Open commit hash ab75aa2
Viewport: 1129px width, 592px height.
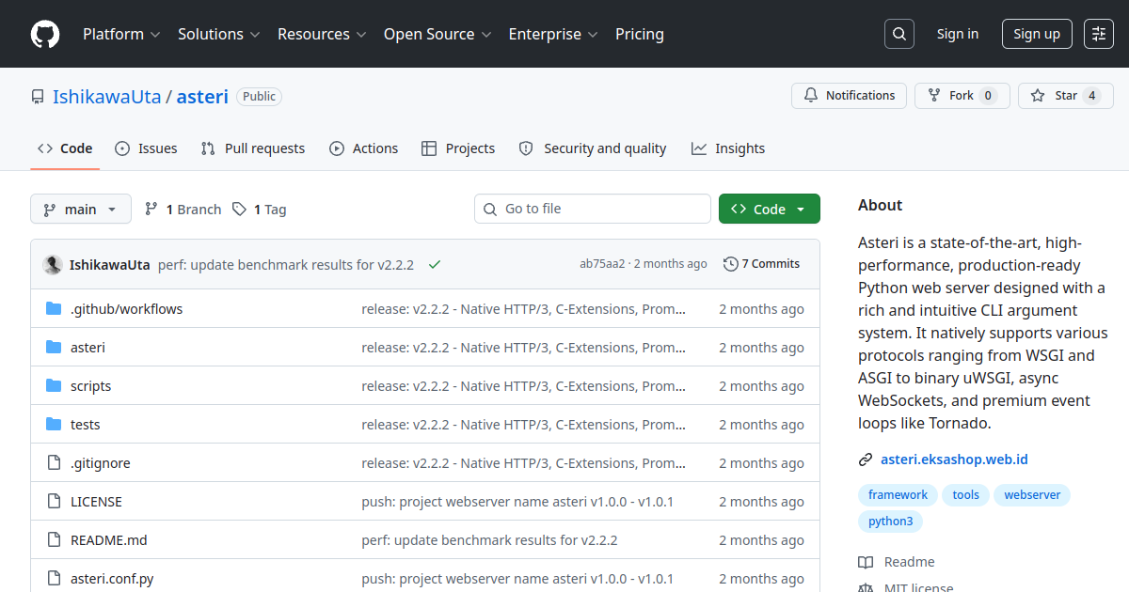602,264
